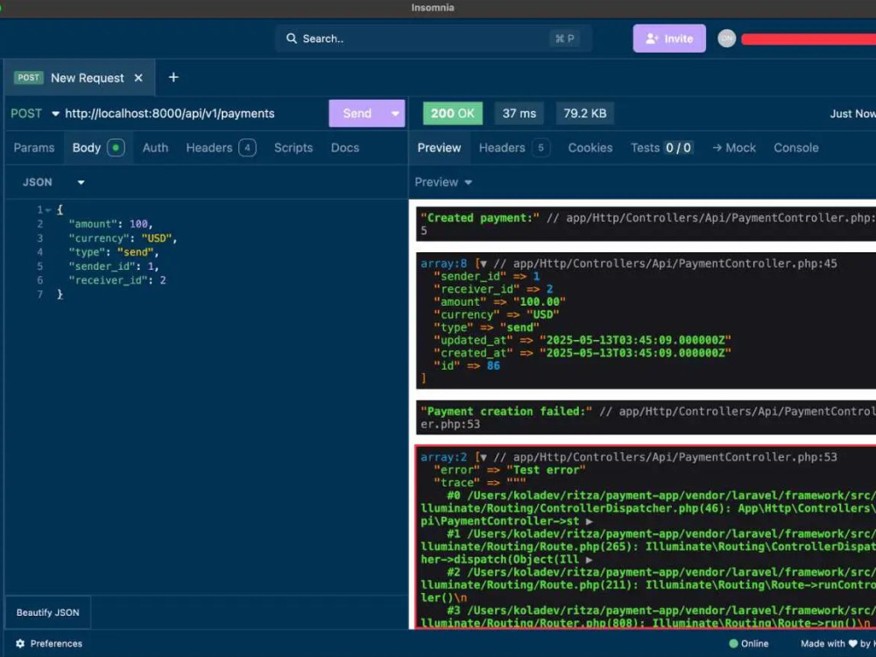Open Preferences
Image resolution: width=876 pixels, height=657 pixels.
click(x=49, y=644)
